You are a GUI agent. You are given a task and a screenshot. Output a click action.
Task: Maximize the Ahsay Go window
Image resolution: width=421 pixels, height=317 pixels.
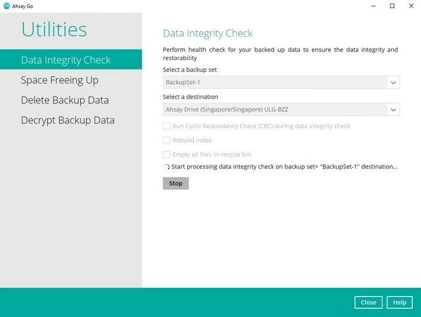392,6
